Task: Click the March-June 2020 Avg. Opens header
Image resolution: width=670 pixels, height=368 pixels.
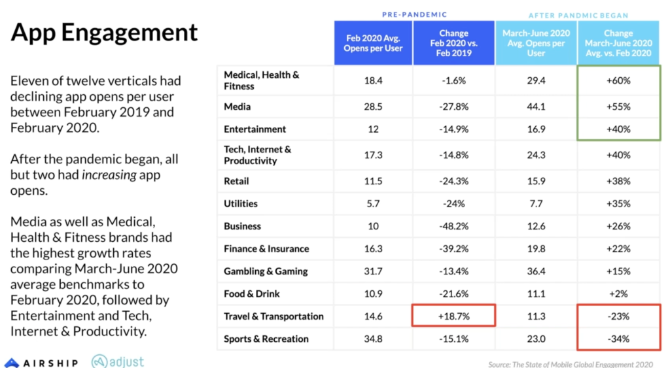Action: tap(536, 43)
